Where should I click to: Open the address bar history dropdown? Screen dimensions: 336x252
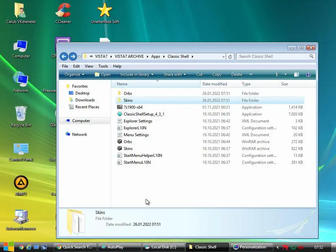click(223, 57)
